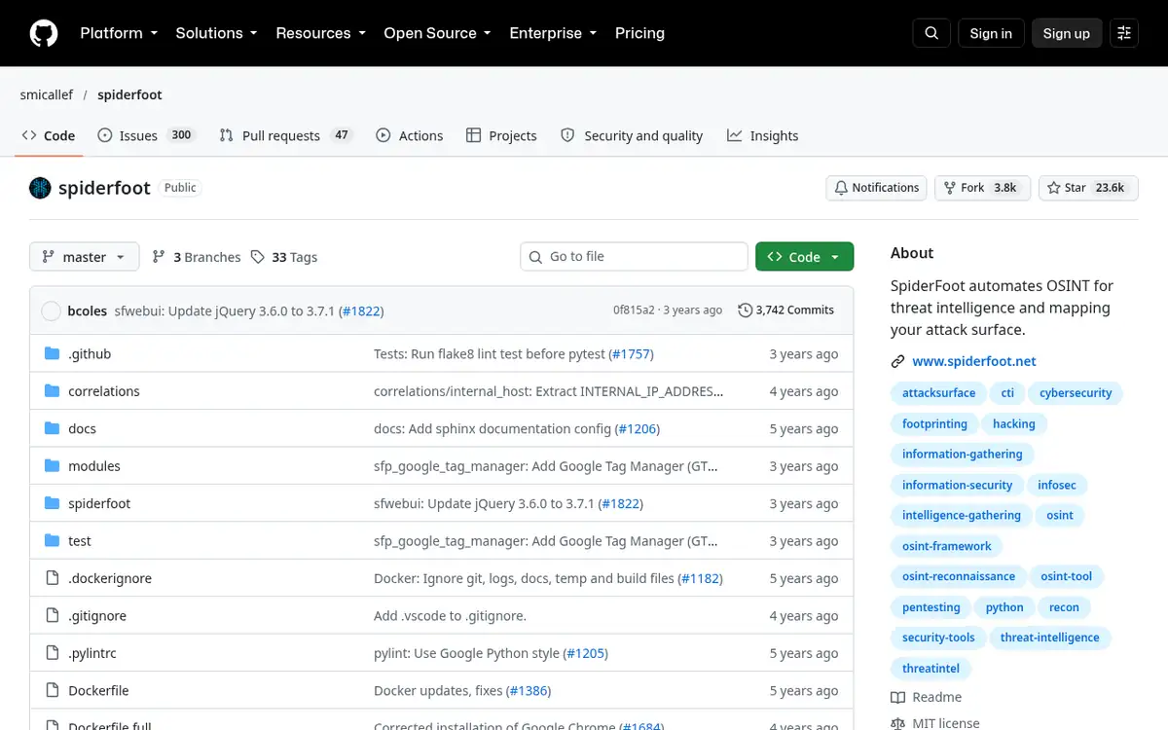Image resolution: width=1168 pixels, height=730 pixels.
Task: Click the Notifications bell button
Action: (877, 188)
